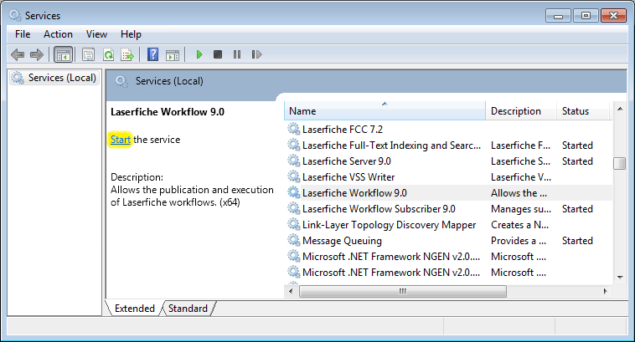The width and height of the screenshot is (635, 342).
Task: Click the Restart Service toolbar icon
Action: 256,54
